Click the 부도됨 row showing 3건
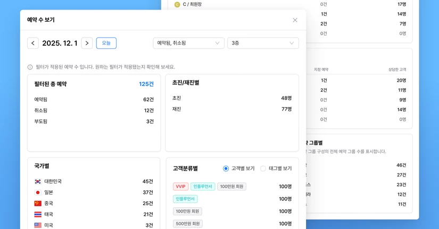This screenshot has width=439, height=229. pyautogui.click(x=94, y=121)
